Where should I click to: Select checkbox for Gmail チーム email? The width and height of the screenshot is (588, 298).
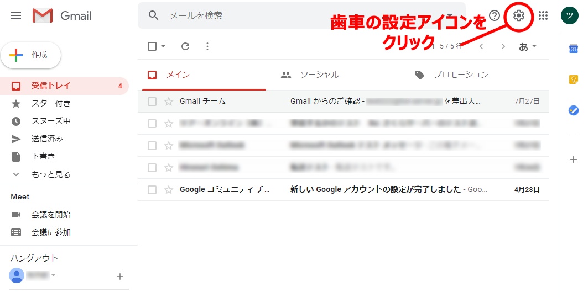click(152, 102)
